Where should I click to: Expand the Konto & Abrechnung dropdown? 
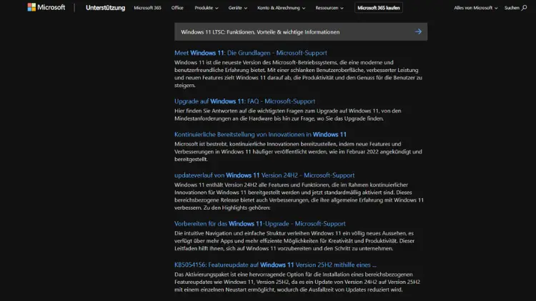click(281, 8)
